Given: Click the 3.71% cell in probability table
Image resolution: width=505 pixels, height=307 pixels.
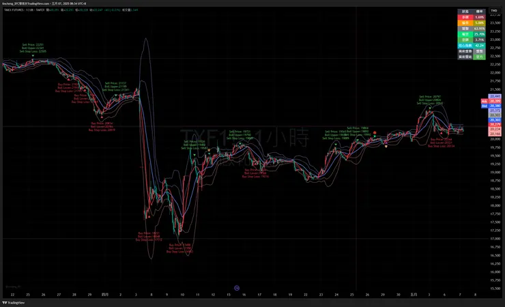Looking at the screenshot, I should (x=479, y=40).
